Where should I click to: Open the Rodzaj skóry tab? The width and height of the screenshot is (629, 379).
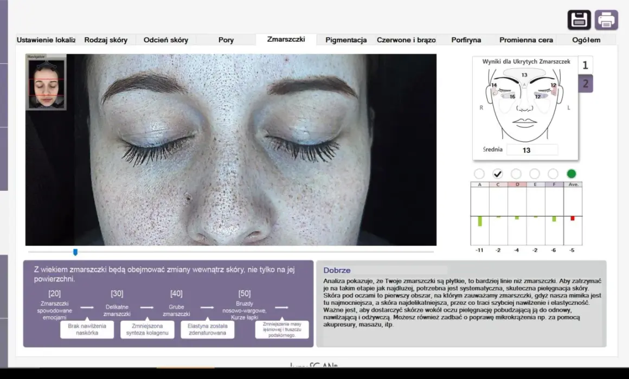point(106,40)
